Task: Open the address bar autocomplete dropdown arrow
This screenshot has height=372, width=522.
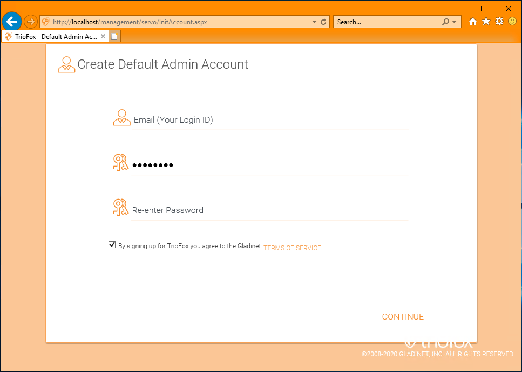Action: tap(314, 22)
